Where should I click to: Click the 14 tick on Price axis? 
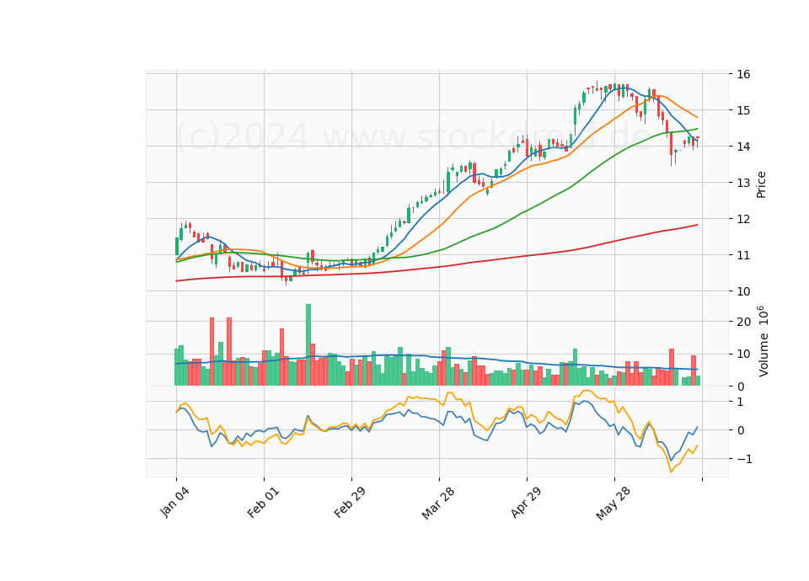pos(743,147)
